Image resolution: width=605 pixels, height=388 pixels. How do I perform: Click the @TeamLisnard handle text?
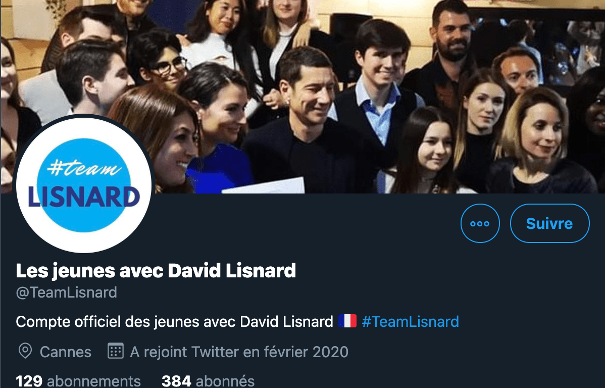[x=66, y=292]
